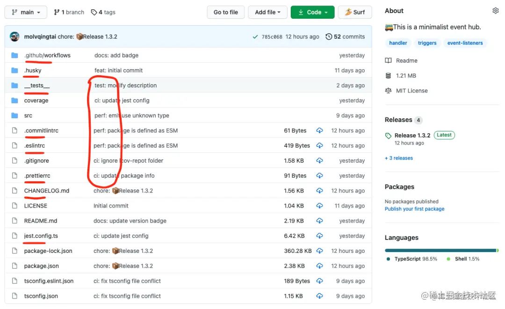
Task: Click Publish your first package
Action: [x=414, y=209]
